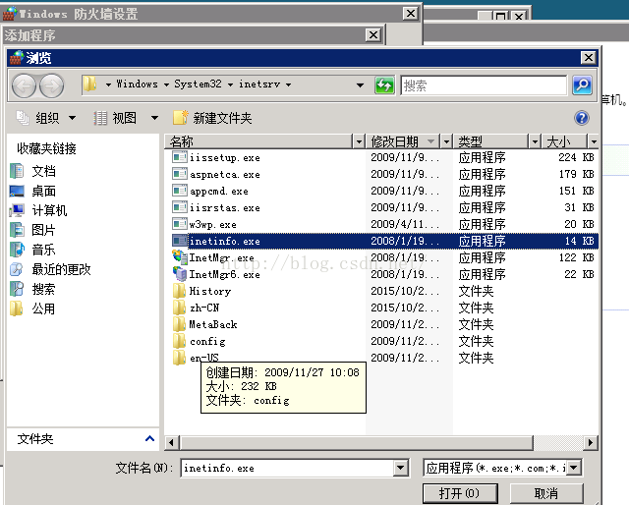Click the iissetup.exe file icon

coord(179,157)
